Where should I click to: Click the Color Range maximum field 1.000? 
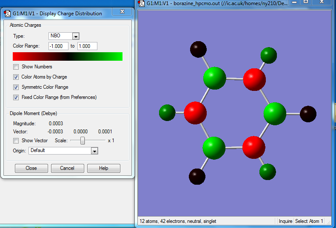point(87,46)
